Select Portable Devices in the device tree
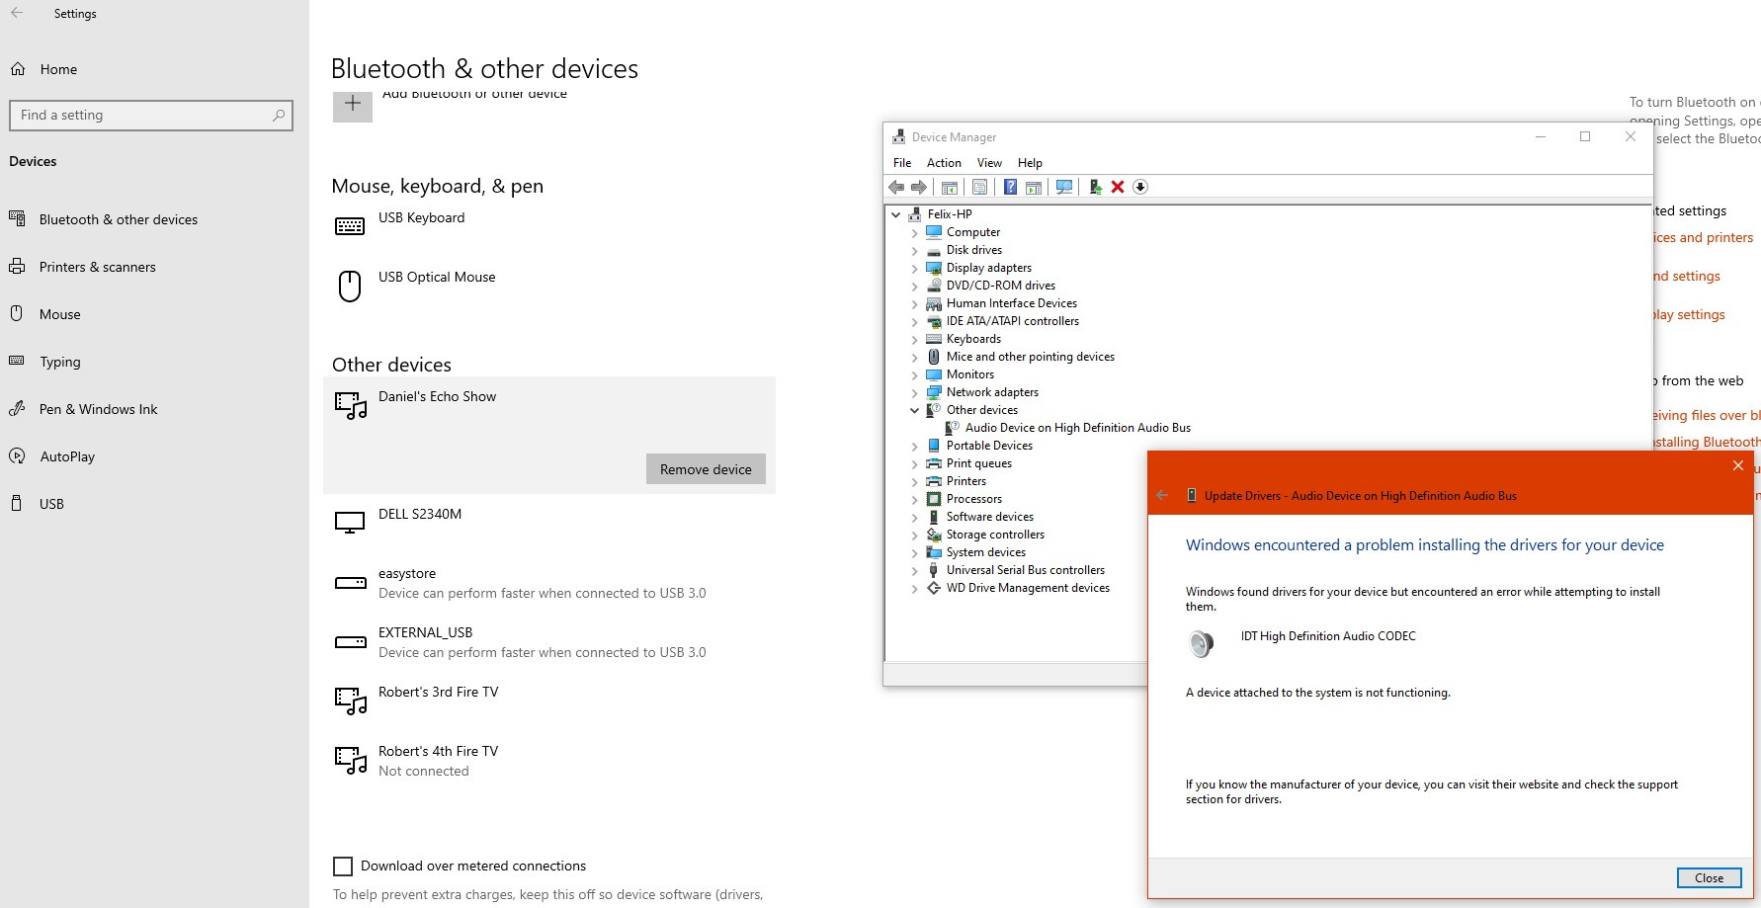 (x=989, y=446)
